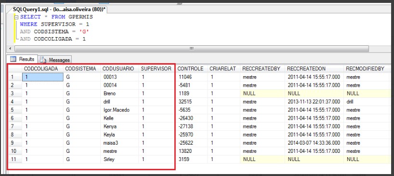Click the date '2013-11-13 22:01:37.000'

click(314, 102)
